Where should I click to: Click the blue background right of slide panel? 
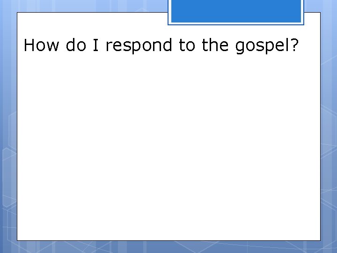click(x=329, y=126)
